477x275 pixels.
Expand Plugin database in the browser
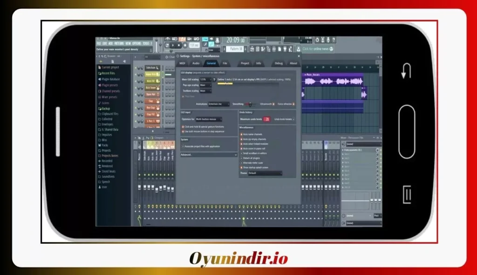click(x=109, y=79)
